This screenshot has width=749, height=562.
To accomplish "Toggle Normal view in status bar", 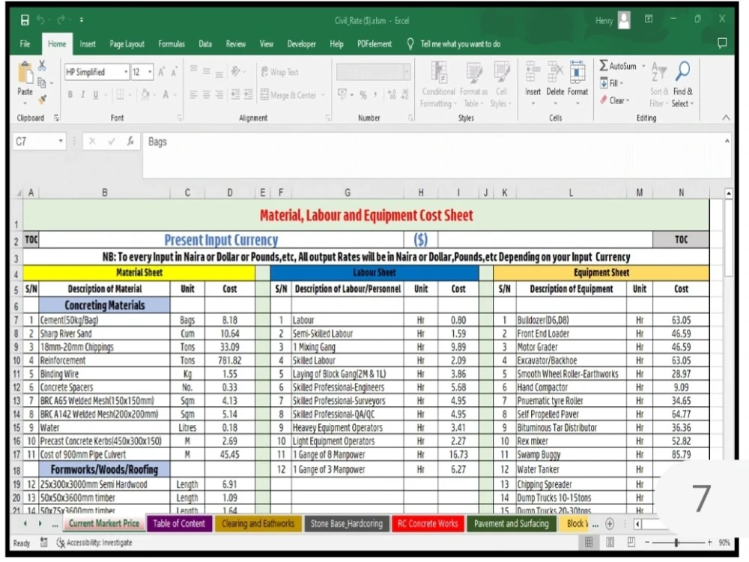I will coord(589,542).
